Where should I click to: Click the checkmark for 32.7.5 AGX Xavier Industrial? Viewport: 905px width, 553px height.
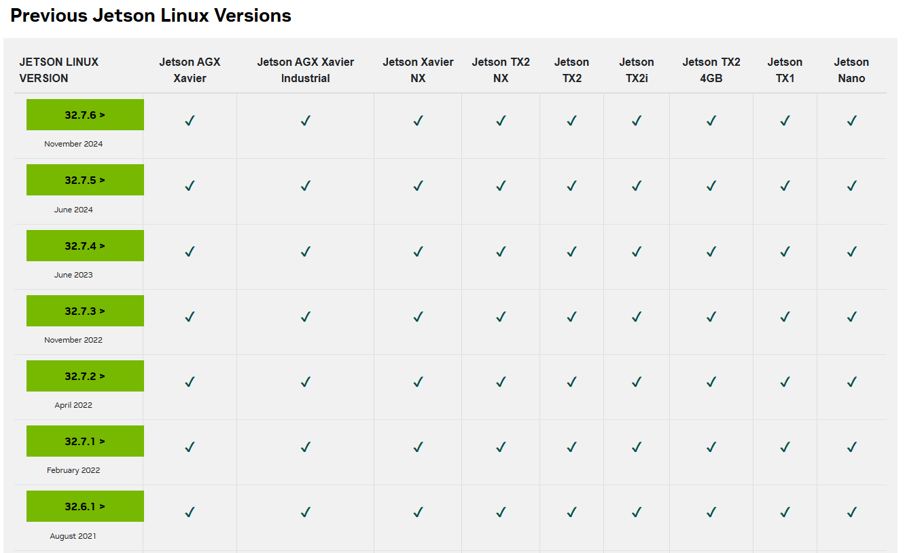pos(306,186)
